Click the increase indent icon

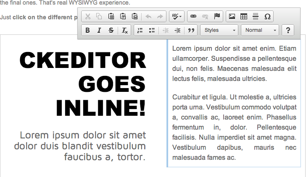coord(177,30)
